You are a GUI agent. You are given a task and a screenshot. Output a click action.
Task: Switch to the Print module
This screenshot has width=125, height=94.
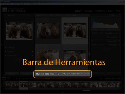pyautogui.click(x=110, y=11)
